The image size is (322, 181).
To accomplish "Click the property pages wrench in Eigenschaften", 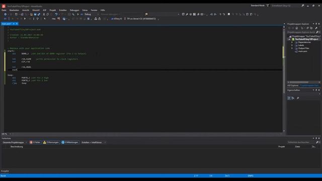I will coord(298,98).
